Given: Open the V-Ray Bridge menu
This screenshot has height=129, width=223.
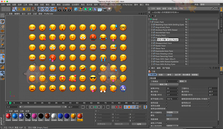Looking at the screenshot, I should pos(115,5).
